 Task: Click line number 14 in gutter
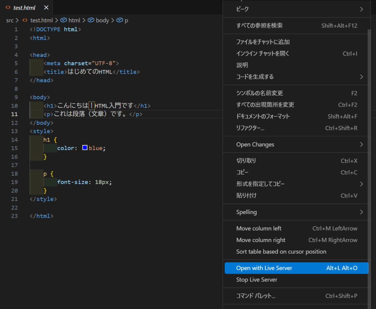14,139
